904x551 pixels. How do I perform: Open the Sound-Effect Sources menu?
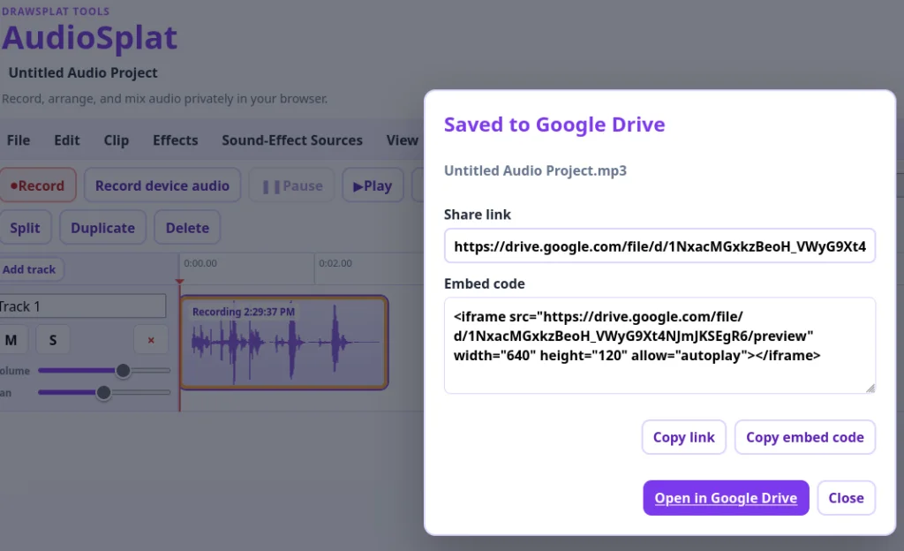[x=292, y=140]
